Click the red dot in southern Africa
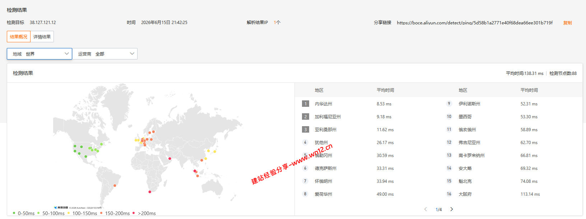The width and height of the screenshot is (586, 219). (150, 192)
